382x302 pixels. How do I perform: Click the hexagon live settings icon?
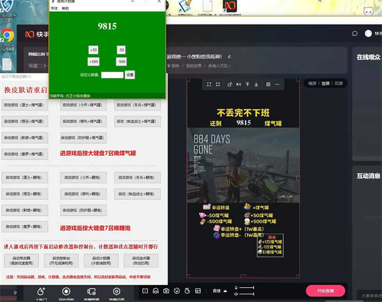(116, 291)
